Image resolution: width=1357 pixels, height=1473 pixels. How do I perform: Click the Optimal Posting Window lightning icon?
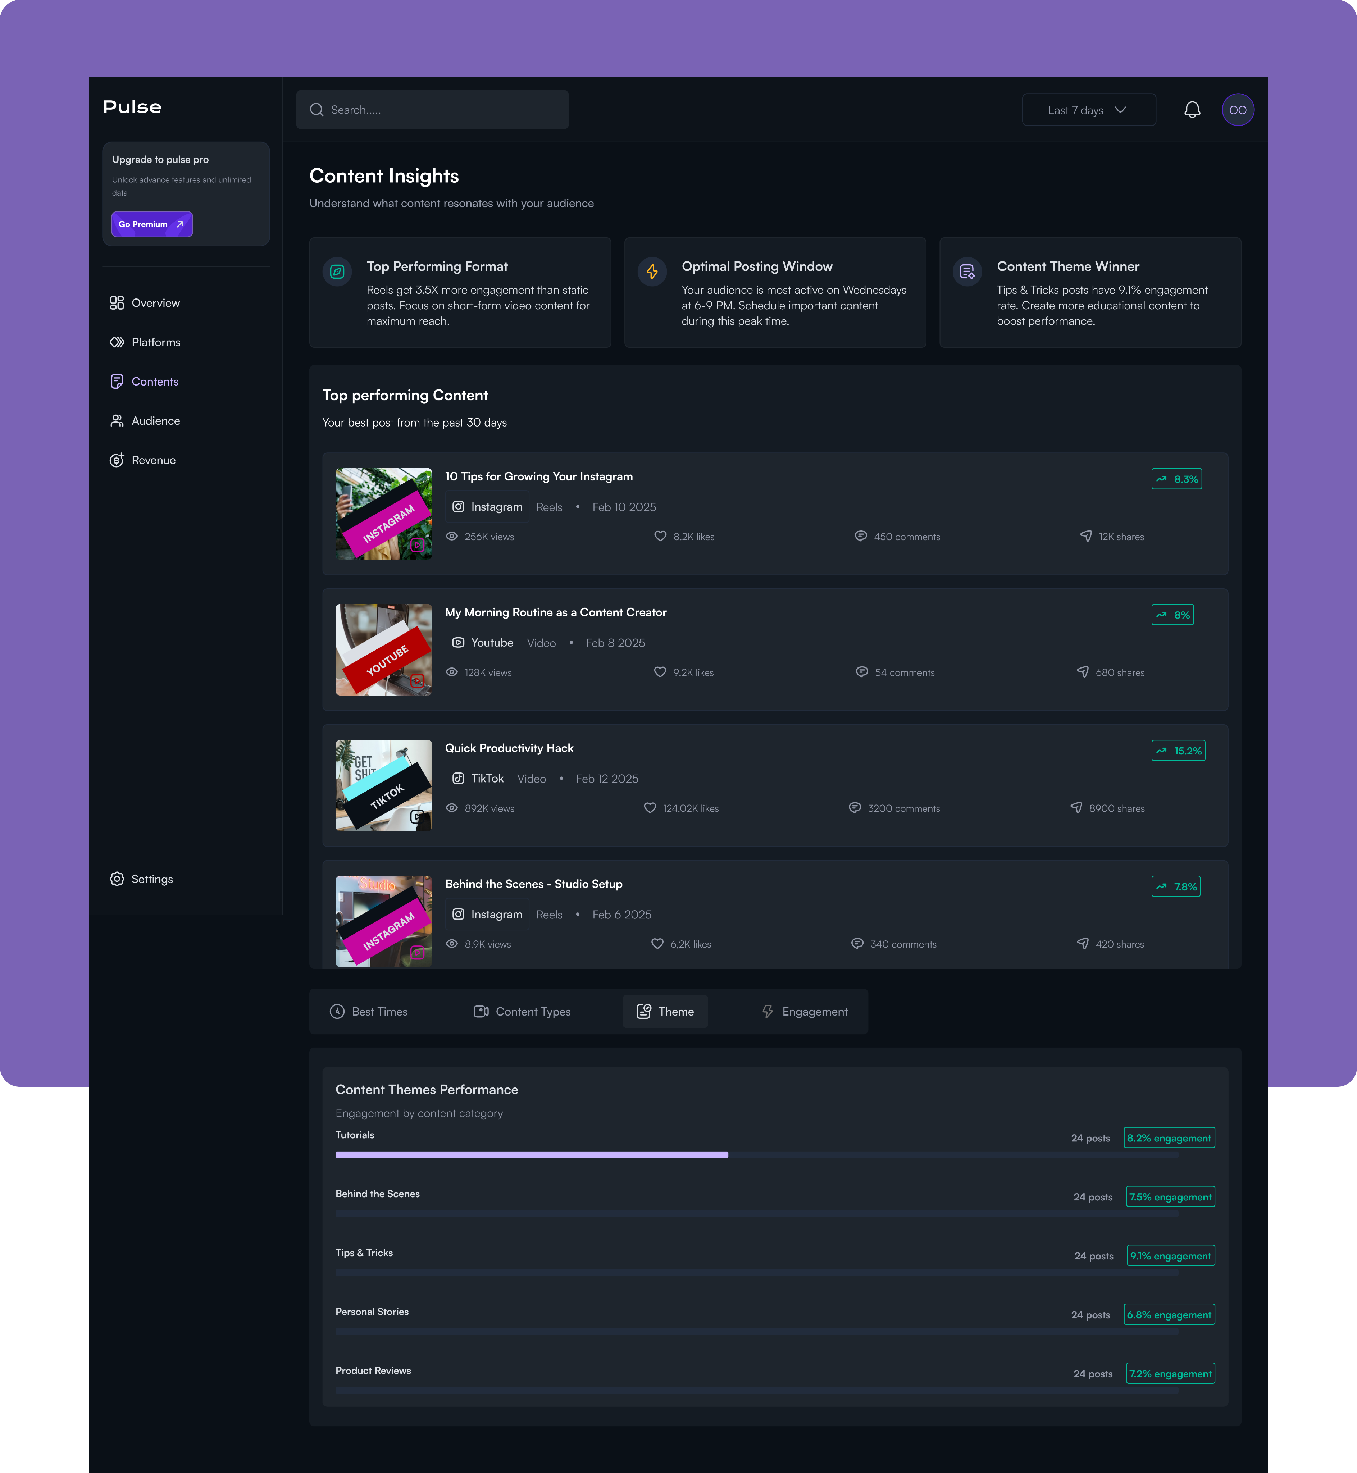click(652, 272)
